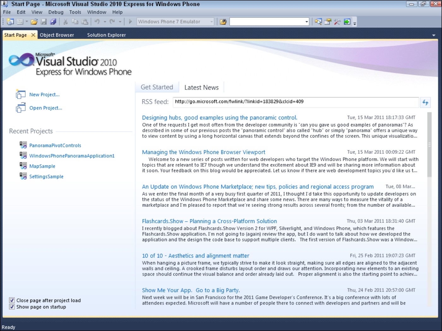The image size is (442, 331).
Task: Open the Tools menu
Action: 75,12
